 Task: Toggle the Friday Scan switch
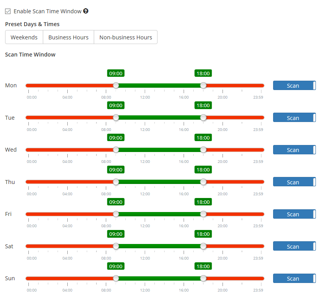pos(294,214)
